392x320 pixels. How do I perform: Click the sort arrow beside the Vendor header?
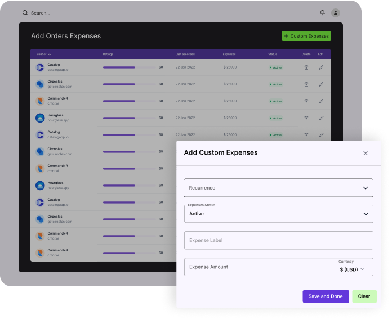[50, 54]
